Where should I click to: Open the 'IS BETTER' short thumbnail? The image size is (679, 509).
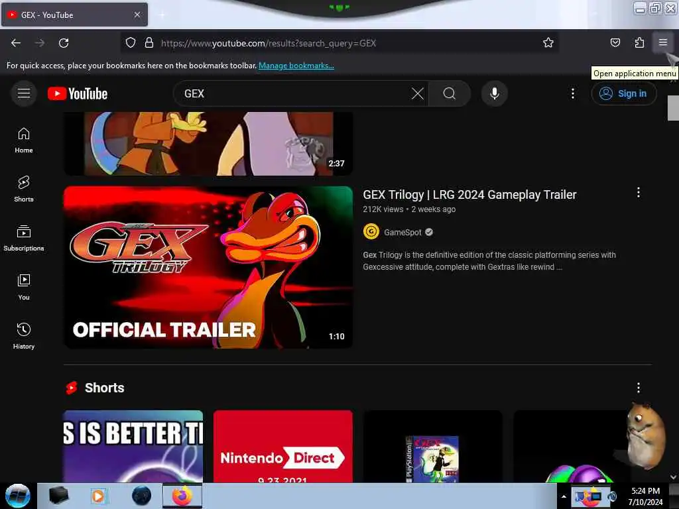(133, 446)
